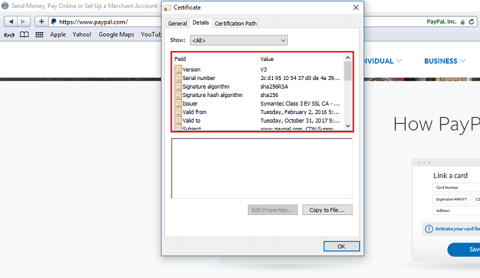Screen dimensions: 480x278
Task: Click the Copy to File... button
Action: pyautogui.click(x=327, y=210)
